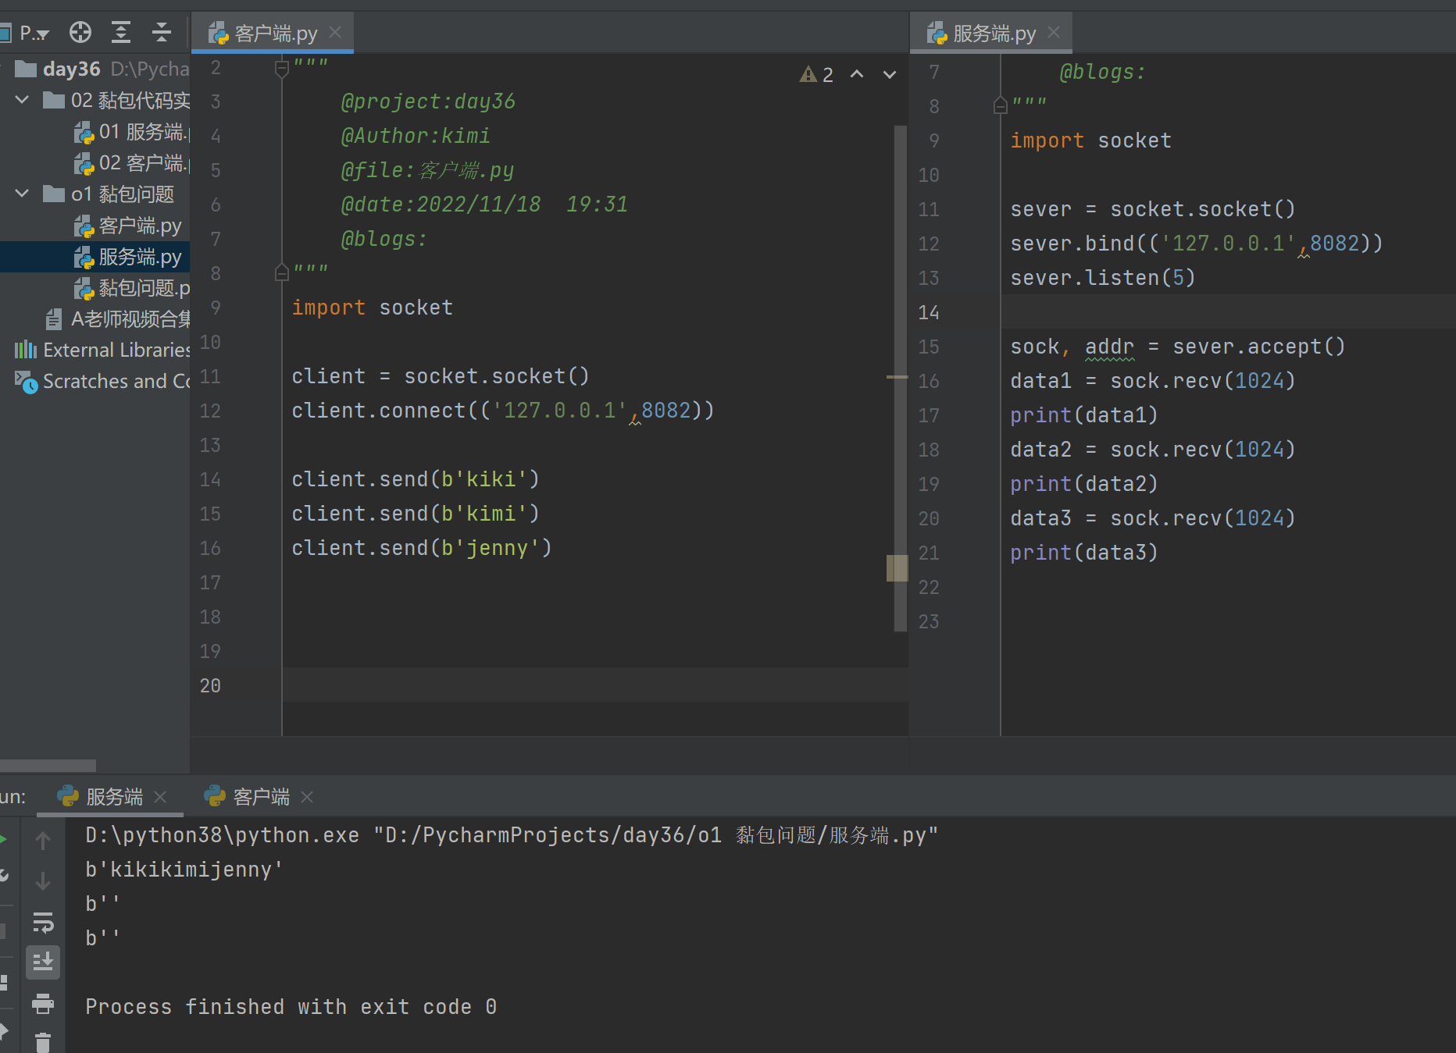Click line number 20 in 客户端.py gutter

[x=210, y=685]
